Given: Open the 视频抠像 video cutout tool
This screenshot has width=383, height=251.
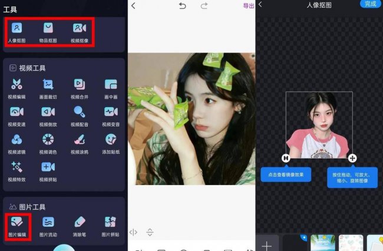Looking at the screenshot, I should [80, 32].
